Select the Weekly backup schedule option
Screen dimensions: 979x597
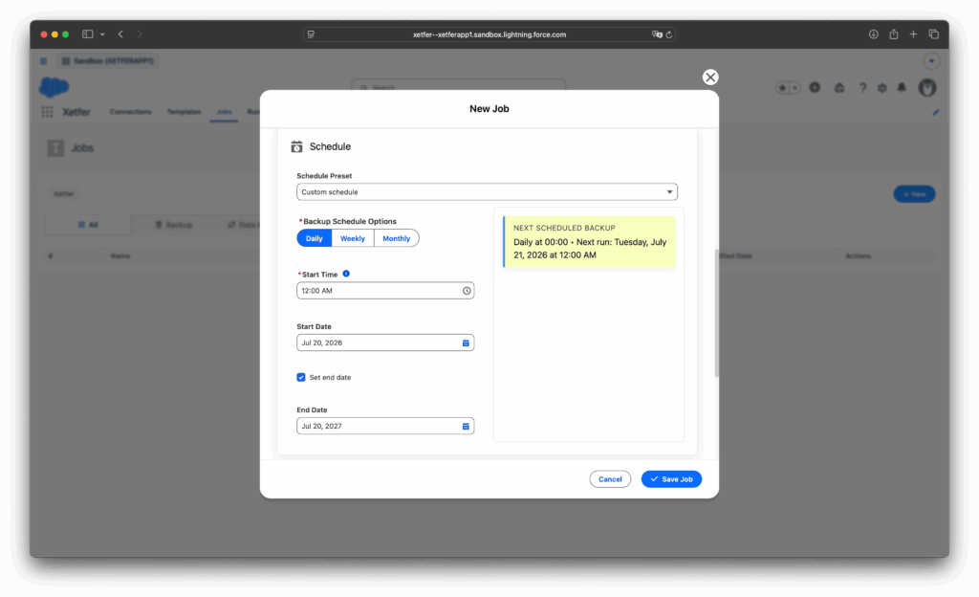(352, 238)
